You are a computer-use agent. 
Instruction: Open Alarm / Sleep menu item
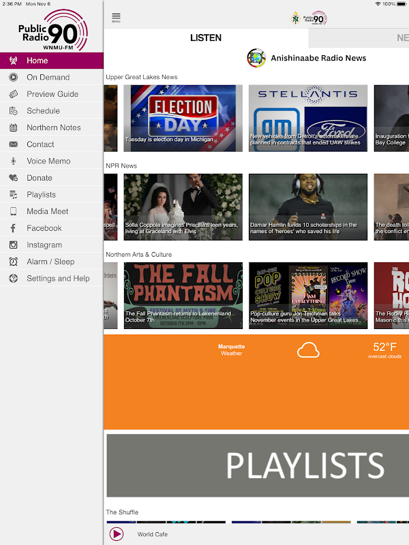tap(52, 262)
